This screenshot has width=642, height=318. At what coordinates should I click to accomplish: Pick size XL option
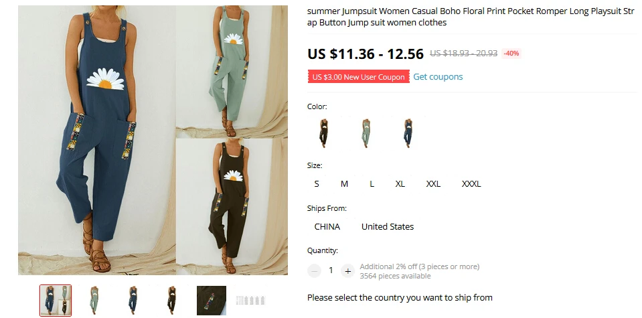coord(400,183)
